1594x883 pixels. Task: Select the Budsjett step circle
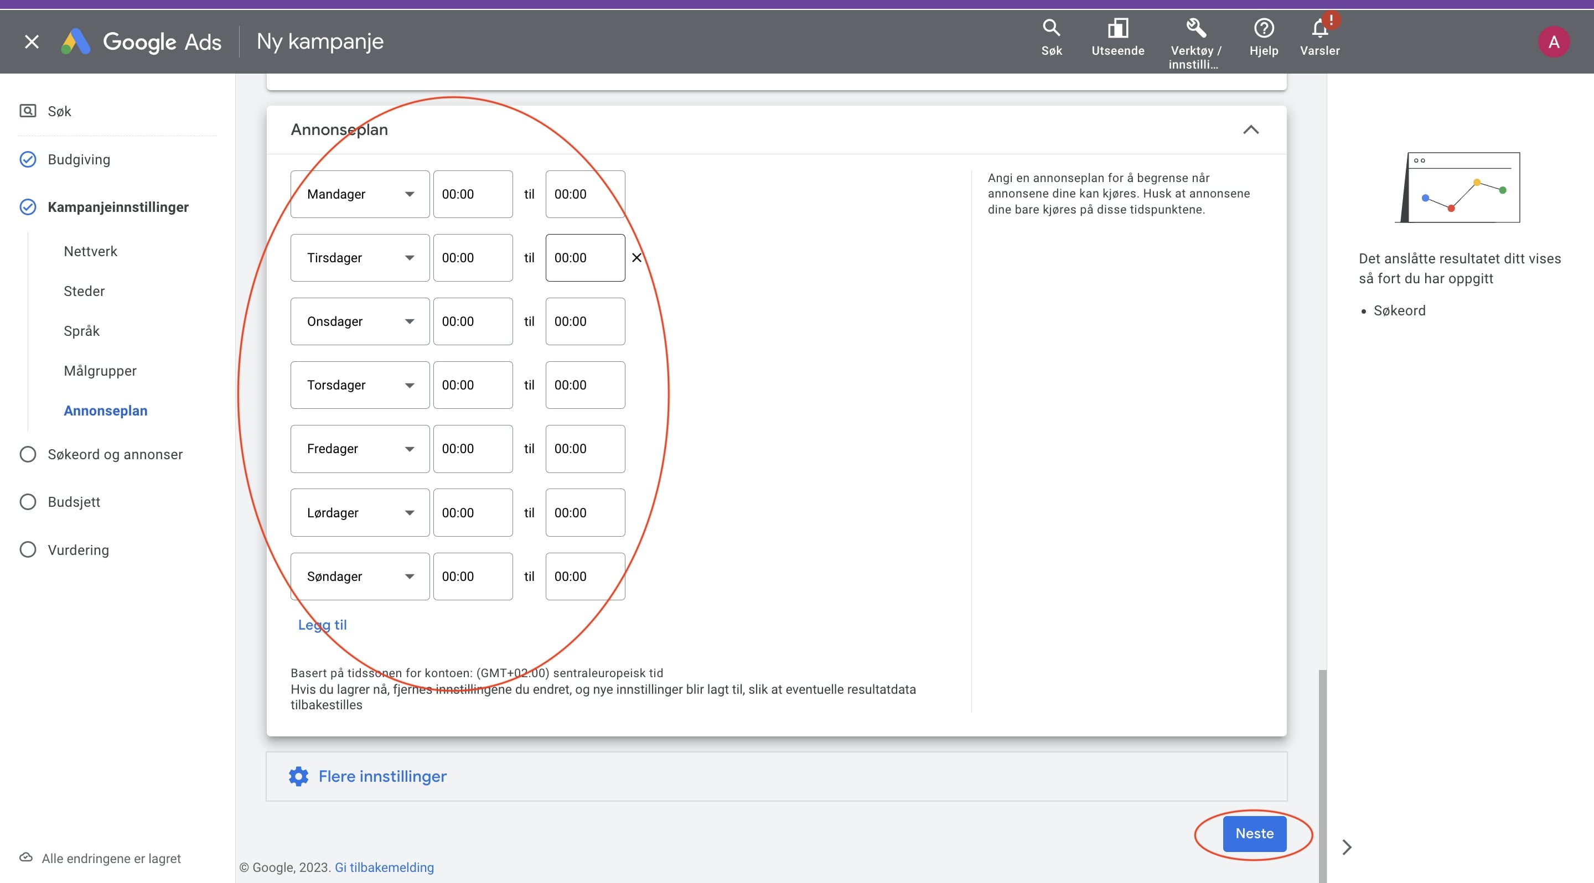click(x=28, y=502)
